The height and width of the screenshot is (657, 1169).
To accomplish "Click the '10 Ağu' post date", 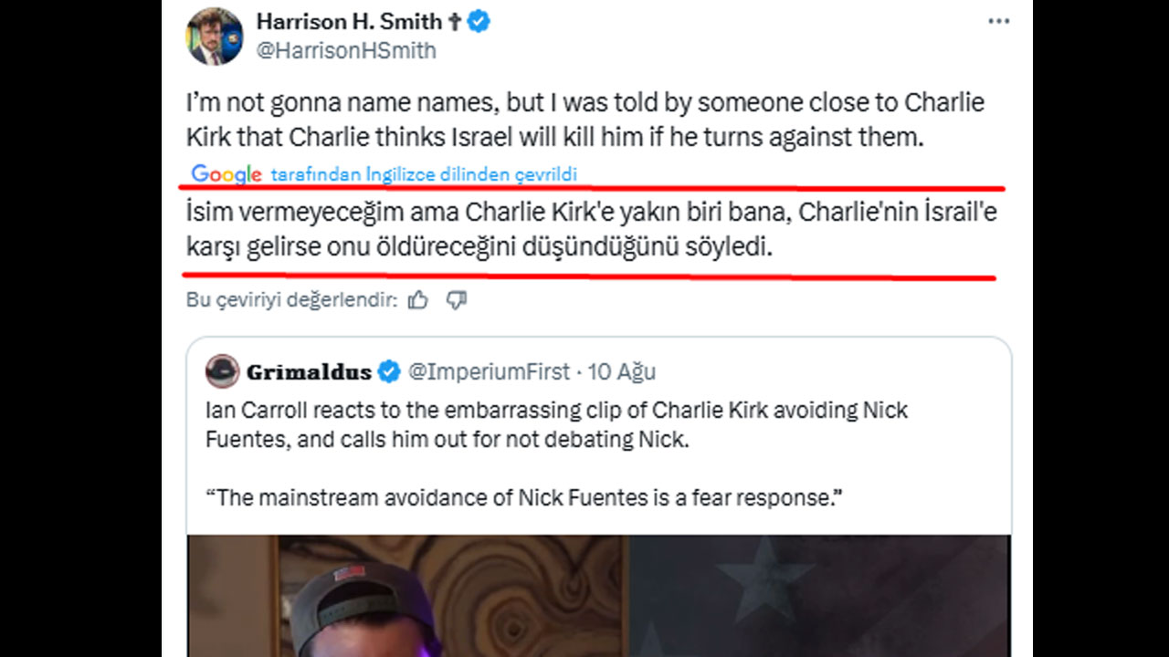I will click(x=621, y=371).
